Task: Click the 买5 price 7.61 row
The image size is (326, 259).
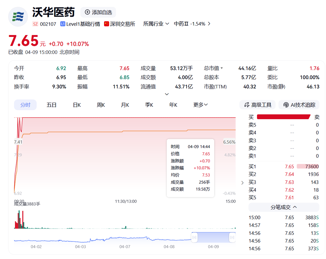Action: tap(284, 198)
